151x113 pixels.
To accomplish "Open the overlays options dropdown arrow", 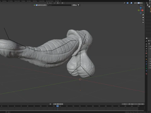I will tap(133, 3).
